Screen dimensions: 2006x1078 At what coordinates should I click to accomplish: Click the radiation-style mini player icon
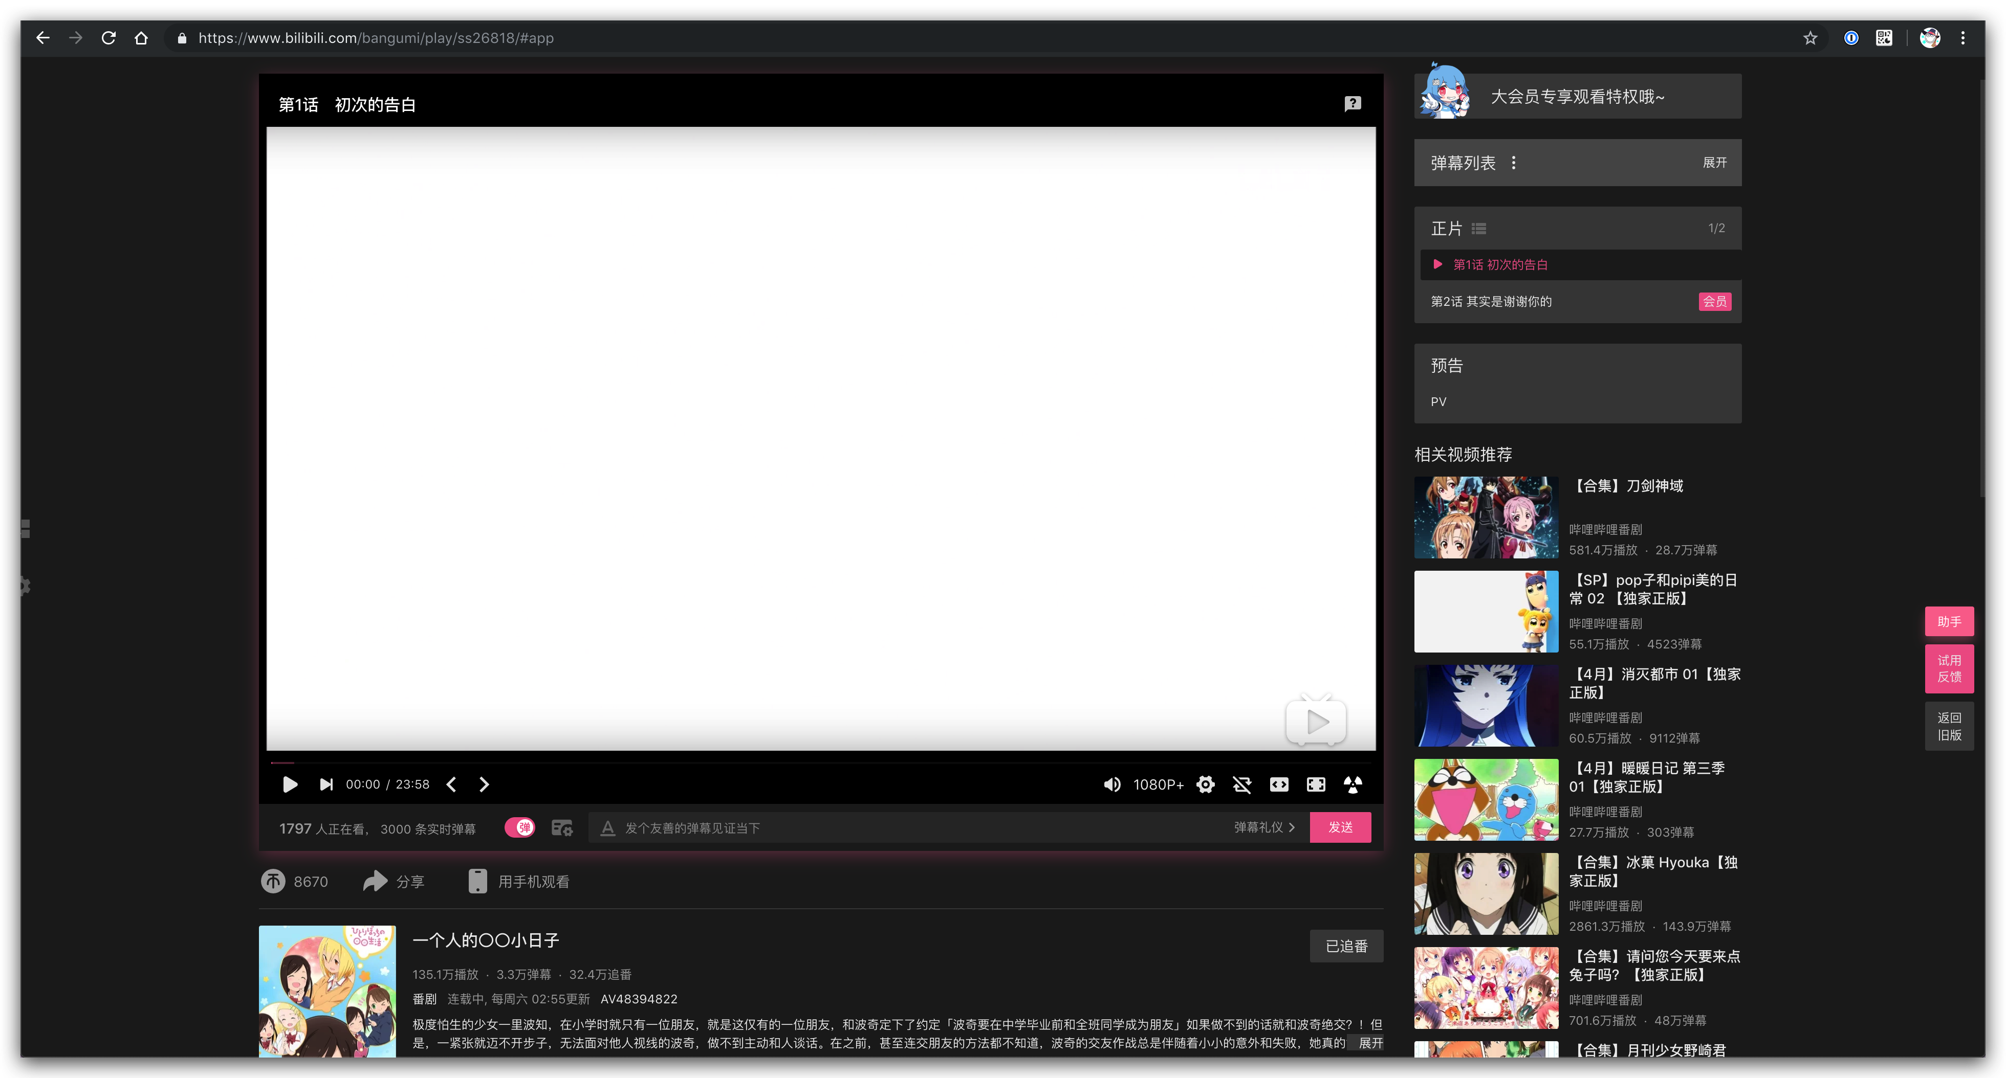(x=1353, y=784)
